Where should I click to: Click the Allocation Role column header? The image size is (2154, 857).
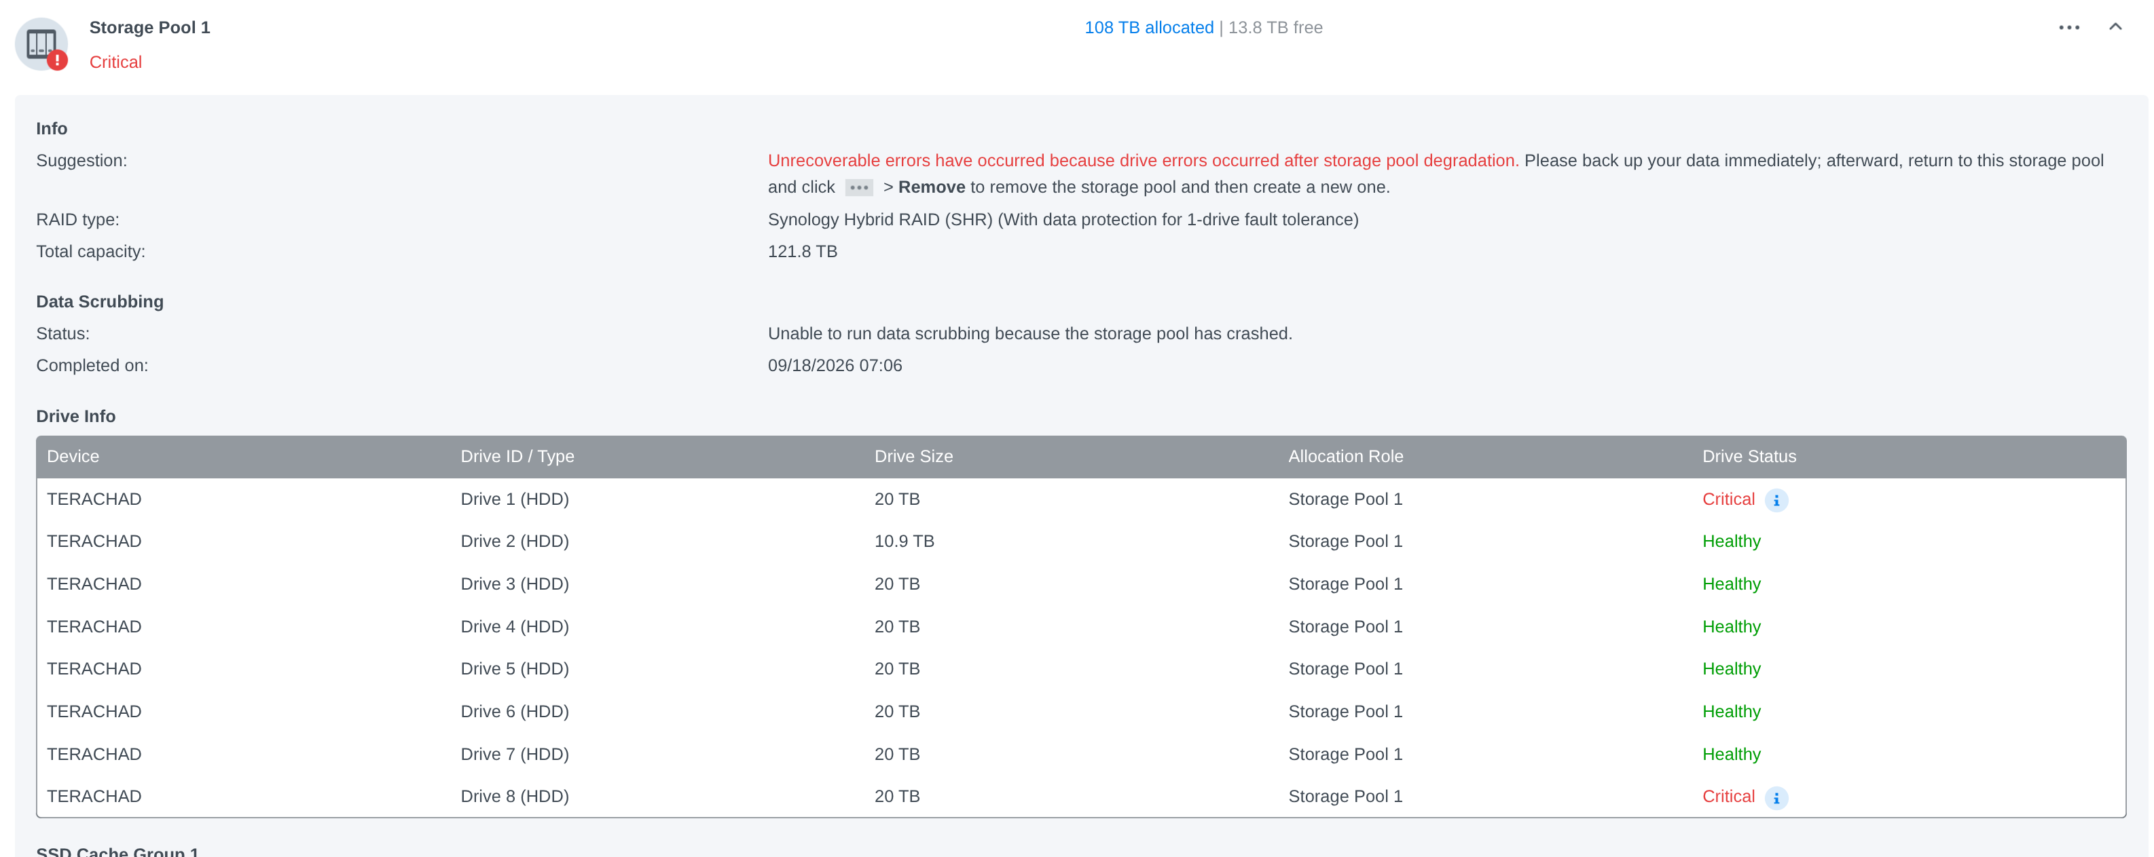(1345, 456)
